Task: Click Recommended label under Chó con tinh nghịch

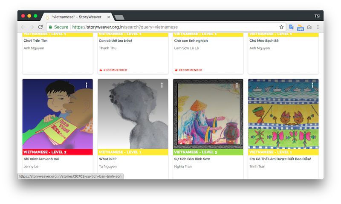Action: coord(188,70)
